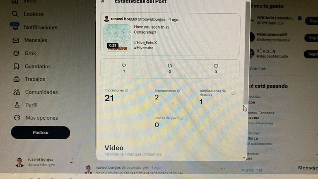Viewport: 318px width, 179px height.
Task: Open the Guardados bookmark icon
Action: (x=16, y=66)
